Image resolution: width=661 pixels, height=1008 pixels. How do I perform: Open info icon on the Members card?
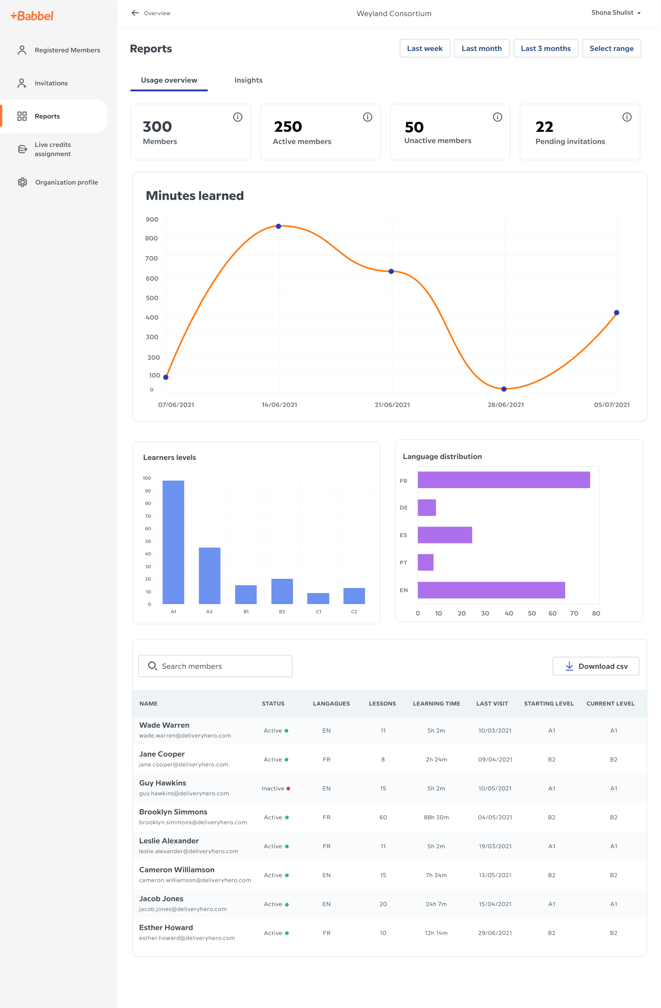[x=238, y=117]
